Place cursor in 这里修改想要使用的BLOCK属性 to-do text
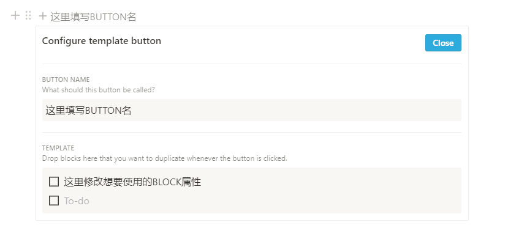The width and height of the screenshot is (508, 236). pyautogui.click(x=132, y=182)
